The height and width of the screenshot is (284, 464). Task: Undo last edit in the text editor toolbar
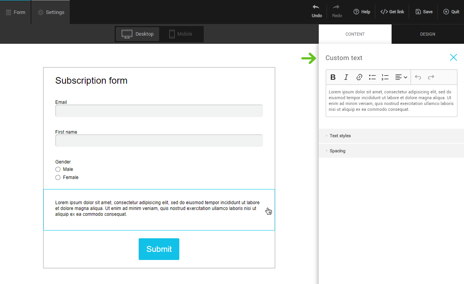pos(418,77)
